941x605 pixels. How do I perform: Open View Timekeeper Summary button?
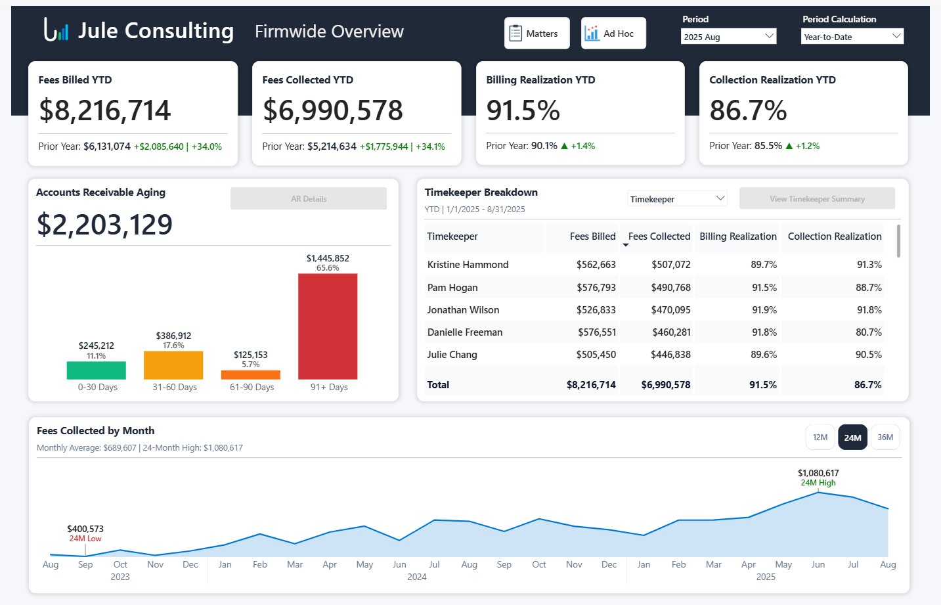pos(817,199)
